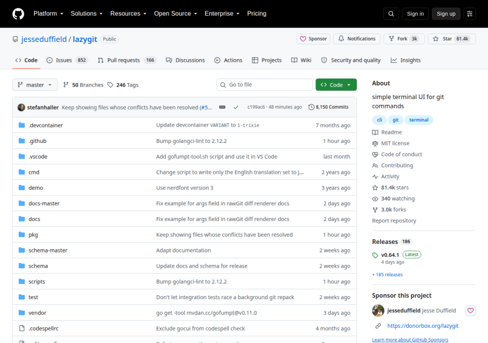488x343 pixels.
Task: Click the green check status icon
Action: [x=236, y=107]
